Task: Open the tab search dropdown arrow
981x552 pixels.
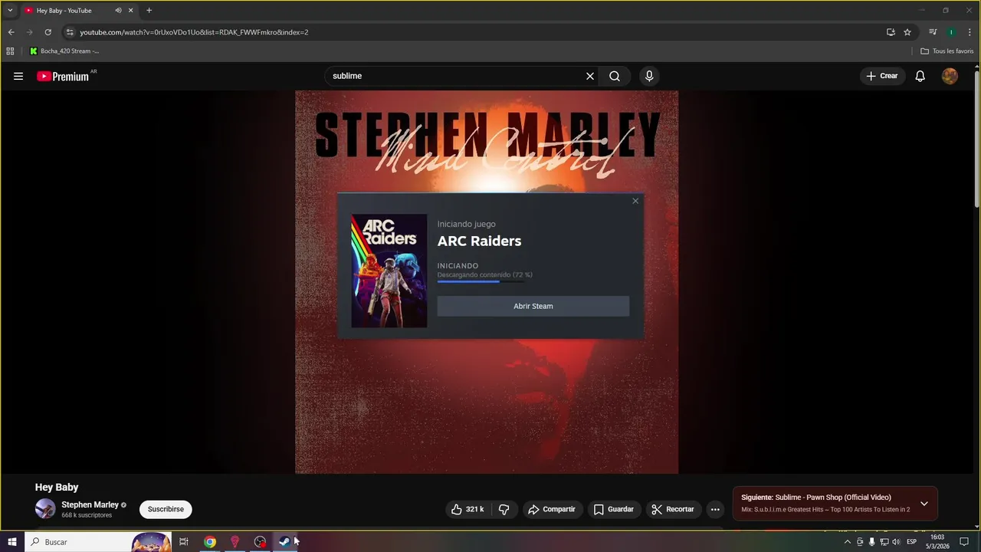Action: point(10,11)
